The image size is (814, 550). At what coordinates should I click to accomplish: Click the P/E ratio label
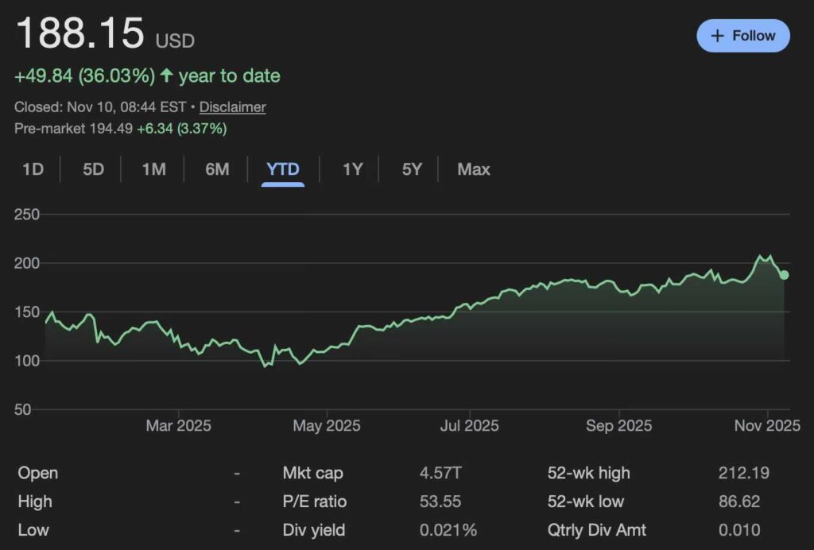point(315,502)
